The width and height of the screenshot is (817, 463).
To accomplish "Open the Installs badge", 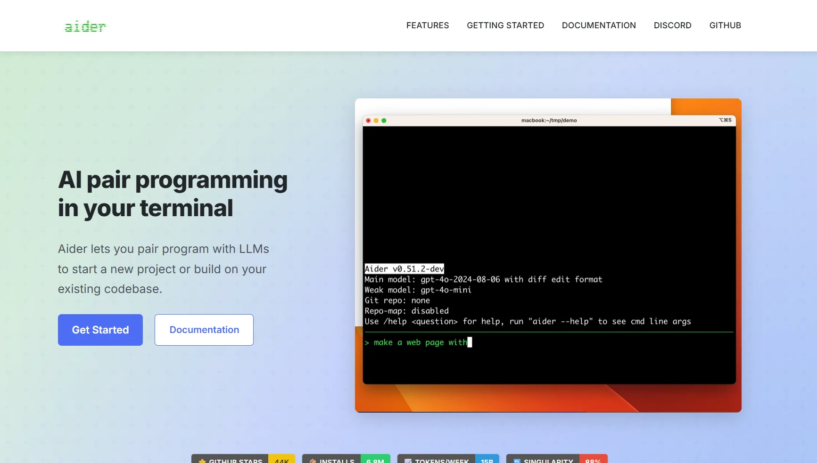I will tap(346, 459).
